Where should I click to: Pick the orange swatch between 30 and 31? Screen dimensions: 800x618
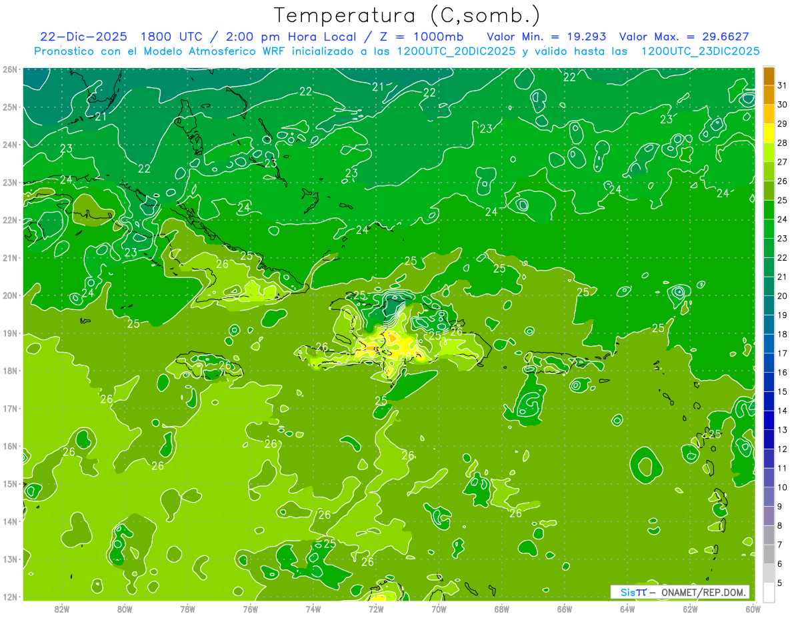coord(769,95)
